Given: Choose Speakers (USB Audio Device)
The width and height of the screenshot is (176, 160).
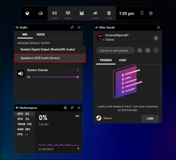Looking at the screenshot, I should (50, 58).
